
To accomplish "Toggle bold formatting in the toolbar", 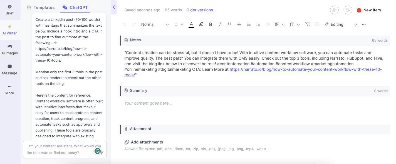I will tap(211, 24).
